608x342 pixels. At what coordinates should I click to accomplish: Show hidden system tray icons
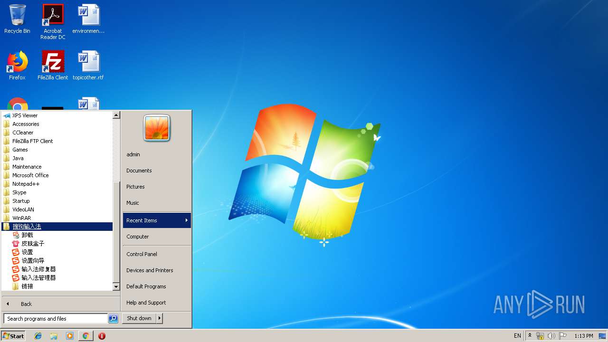tap(530, 336)
